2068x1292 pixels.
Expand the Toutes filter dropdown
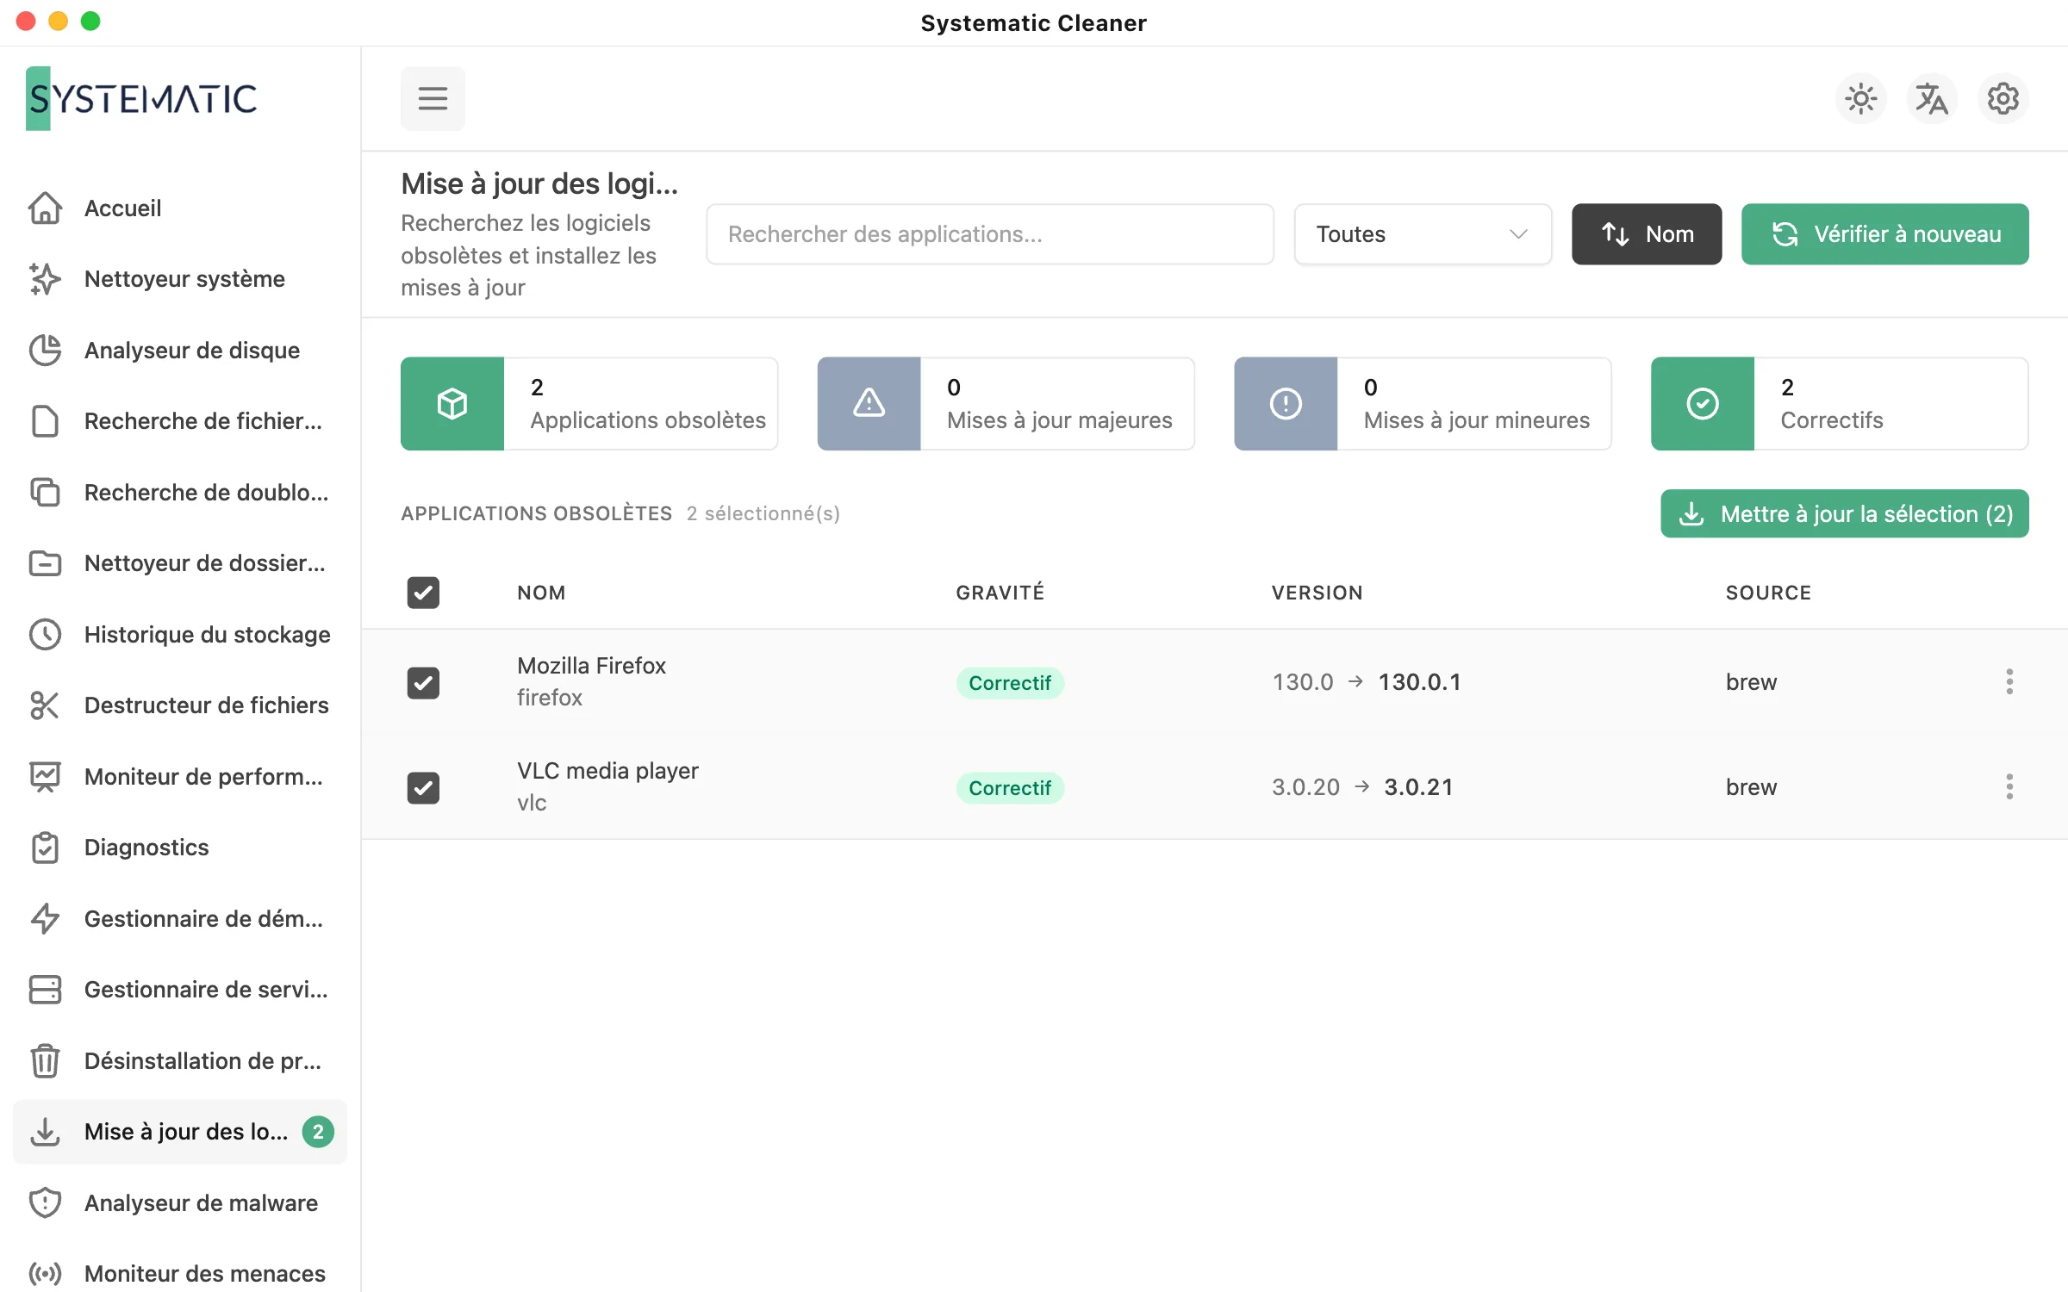pyautogui.click(x=1423, y=234)
